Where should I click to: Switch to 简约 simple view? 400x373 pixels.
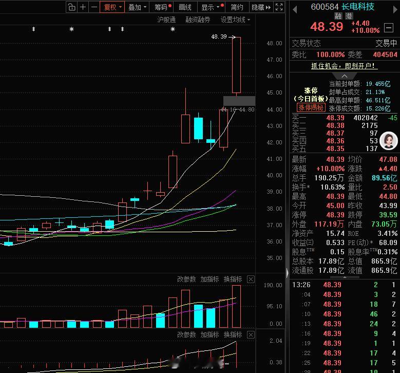237,7
